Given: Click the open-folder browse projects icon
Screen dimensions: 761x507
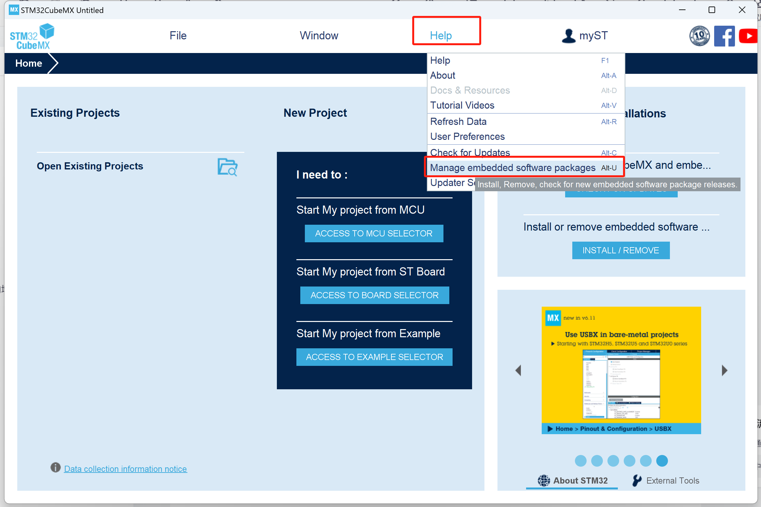Looking at the screenshot, I should pos(227,167).
